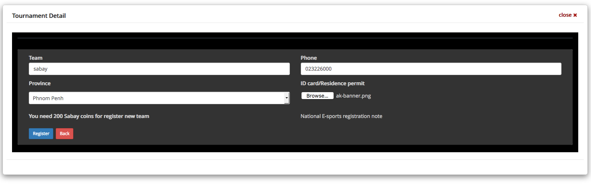Click the "sabay" text in Team field
The image size is (591, 185).
coord(40,69)
